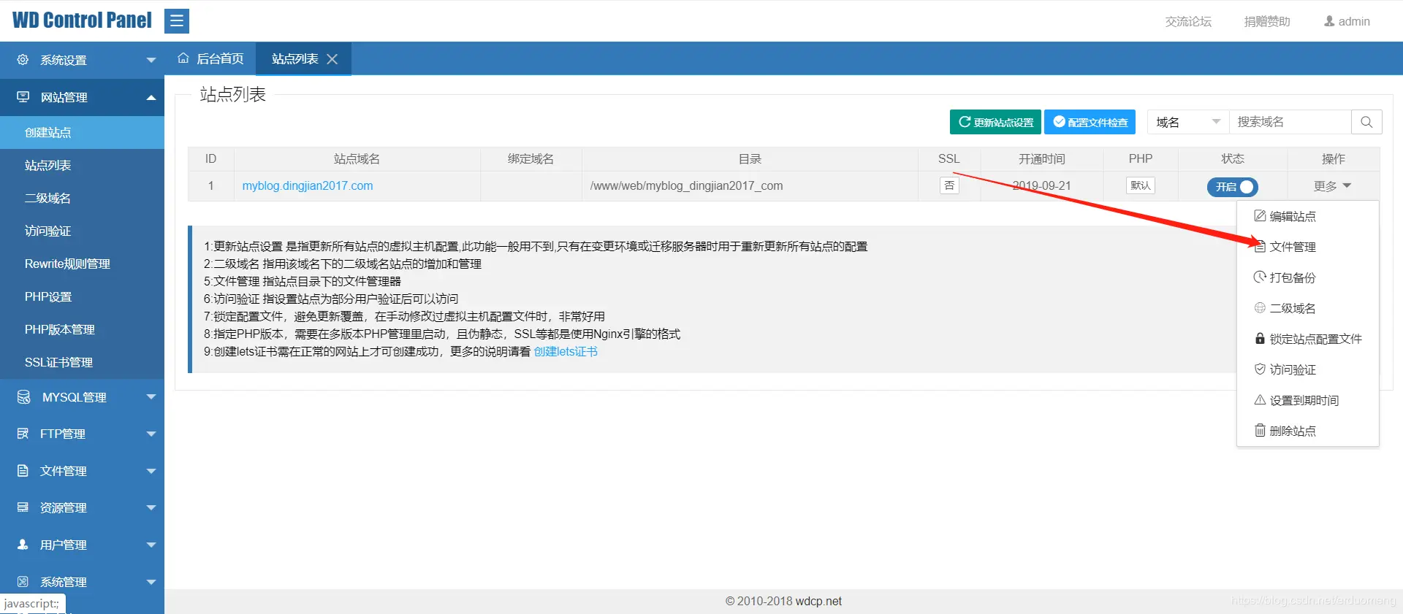This screenshot has height=614, width=1403.
Task: Click the 二级域名 globe icon in dropdown
Action: (x=1260, y=308)
